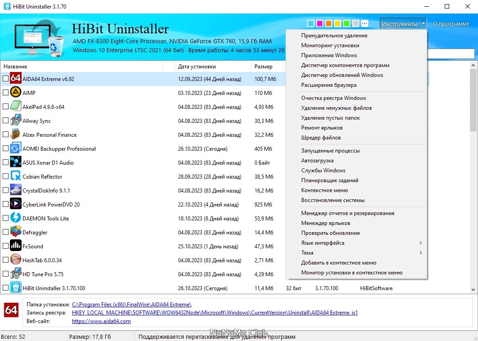Click the AIDA64 Extreme program icon

16,79
